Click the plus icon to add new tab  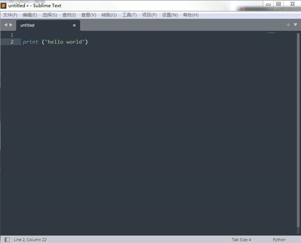coord(288,25)
